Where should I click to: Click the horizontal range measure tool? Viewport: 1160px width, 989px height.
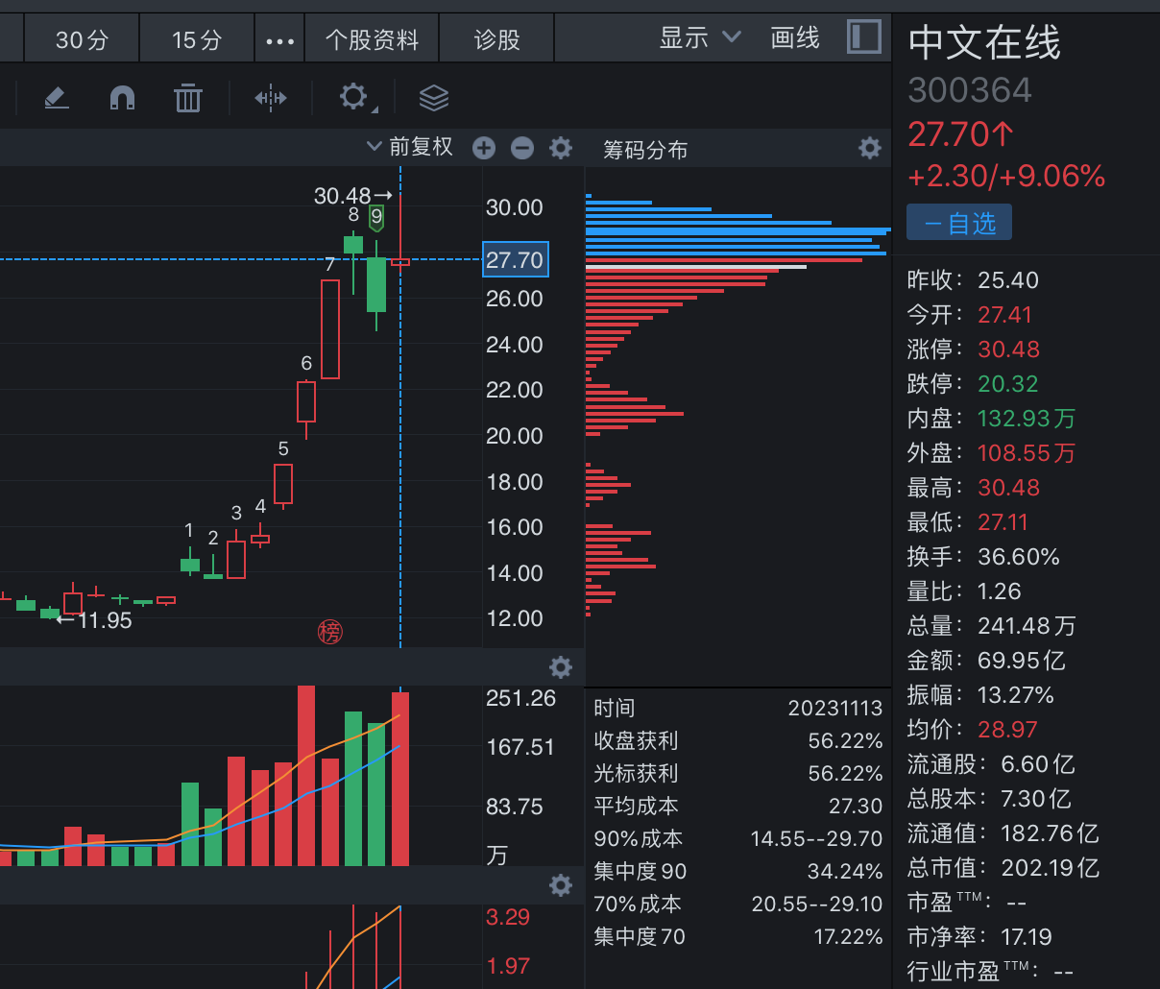(x=271, y=98)
